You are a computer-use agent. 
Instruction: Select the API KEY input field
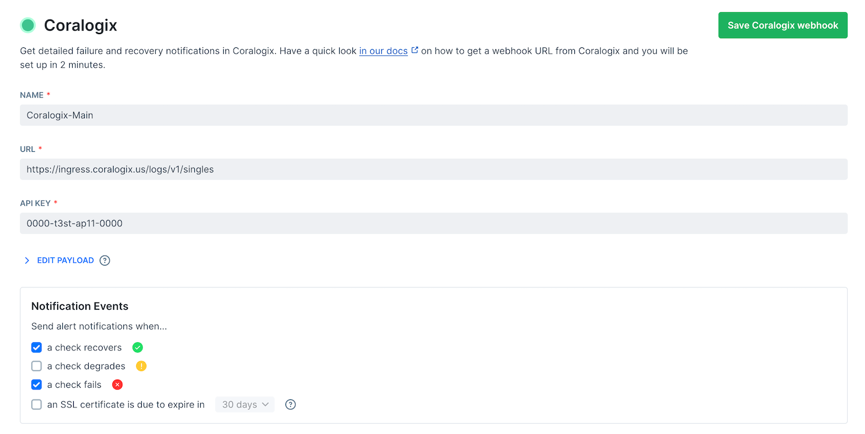432,223
